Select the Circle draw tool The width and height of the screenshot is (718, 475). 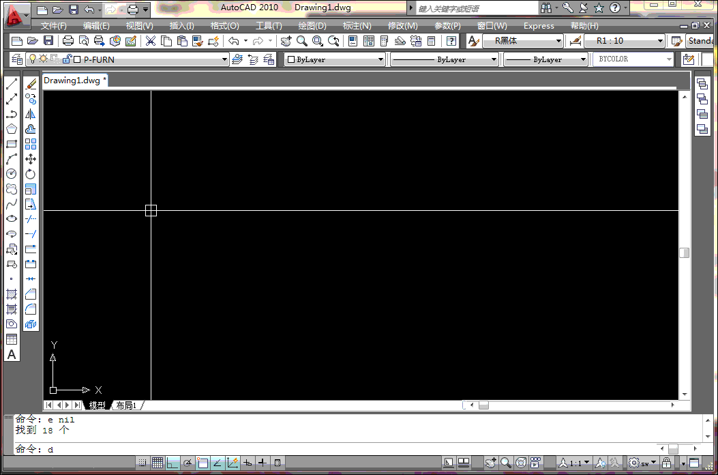(12, 174)
